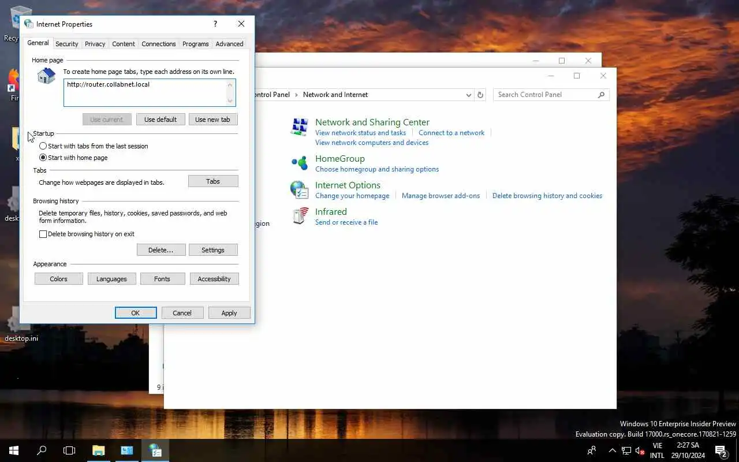Open taskbar Search
739x462 pixels.
tap(42, 450)
